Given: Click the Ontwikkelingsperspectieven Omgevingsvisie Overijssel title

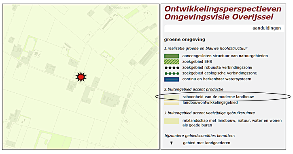Looking at the screenshot, I should [x=223, y=13].
